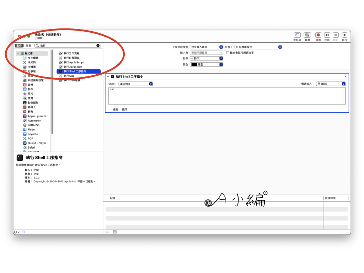Screen dimensions: 364x273
Task: Collapse the 程式庫 library tree
Action: pyautogui.click(x=18, y=54)
